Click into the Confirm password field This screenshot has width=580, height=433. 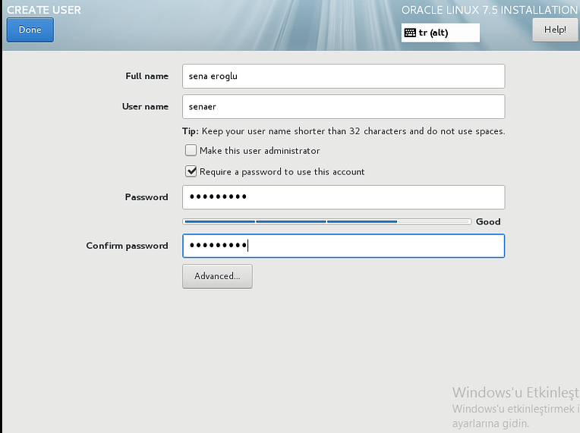(x=343, y=246)
